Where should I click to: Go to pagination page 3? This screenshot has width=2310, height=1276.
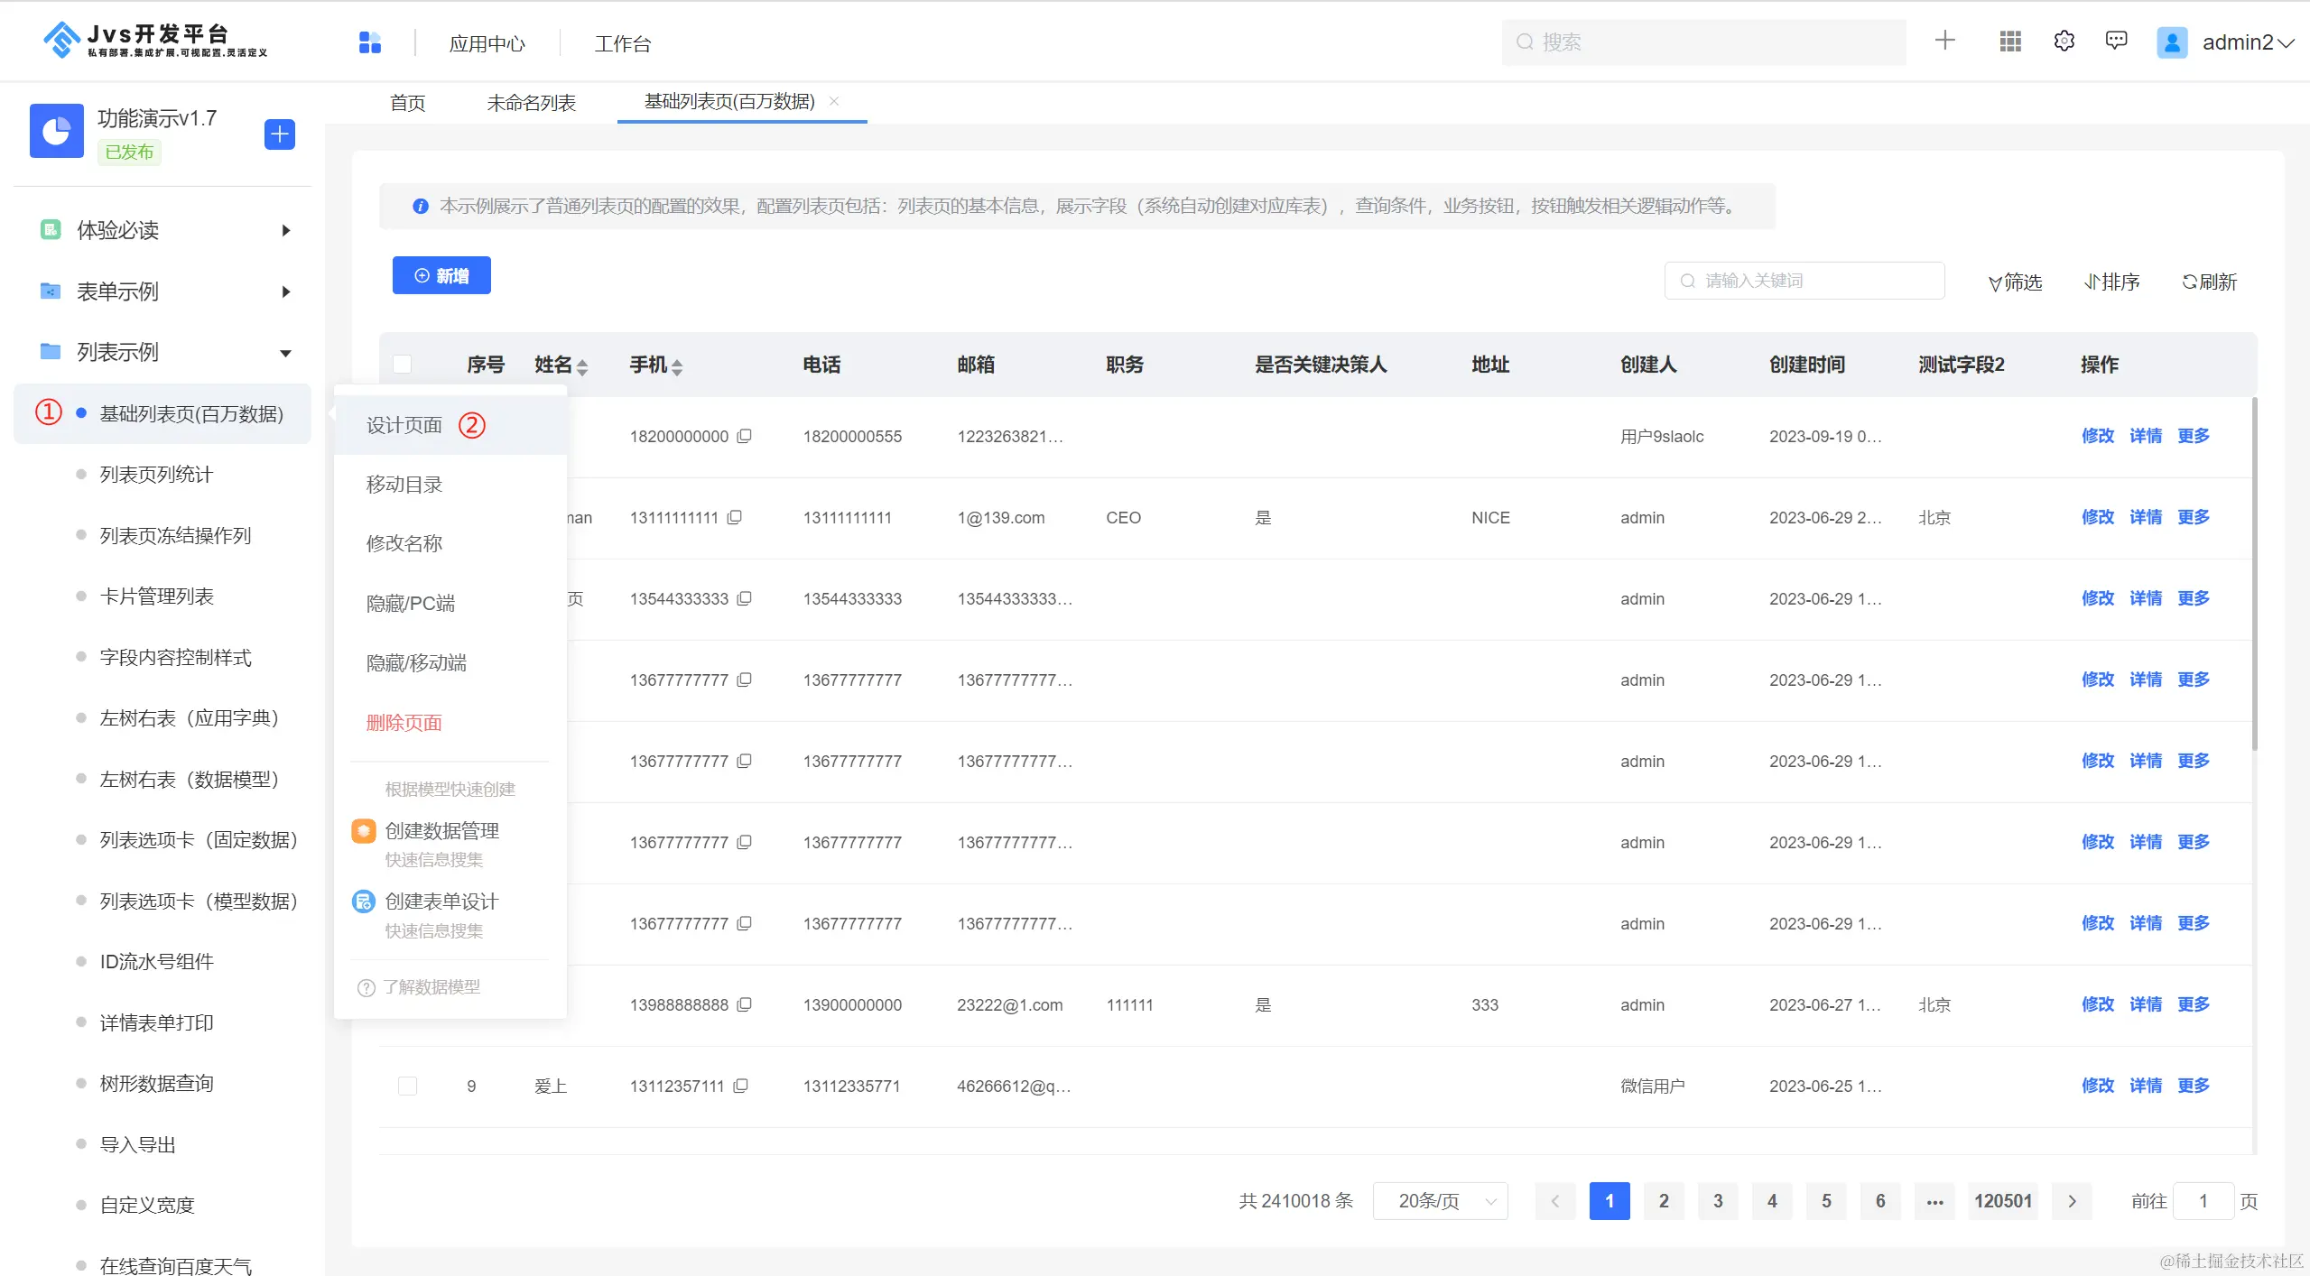click(1717, 1201)
